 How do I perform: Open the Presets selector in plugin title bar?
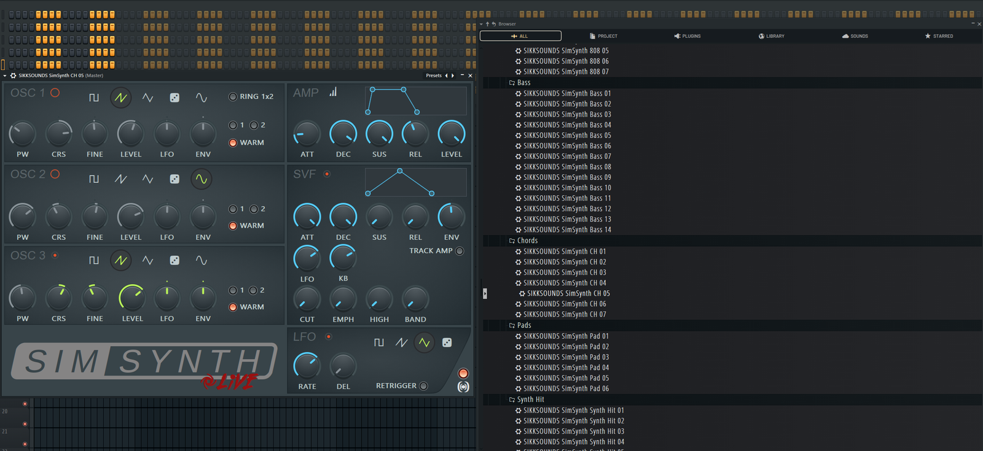click(433, 75)
